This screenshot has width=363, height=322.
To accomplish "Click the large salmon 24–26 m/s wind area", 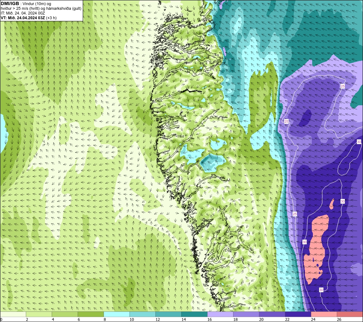I will click(x=317, y=250).
